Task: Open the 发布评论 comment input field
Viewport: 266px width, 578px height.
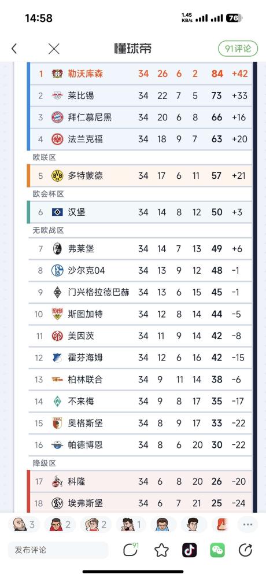Action: coord(58,550)
